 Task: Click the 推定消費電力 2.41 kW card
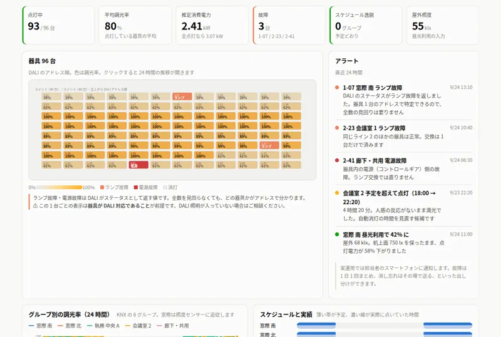212,25
